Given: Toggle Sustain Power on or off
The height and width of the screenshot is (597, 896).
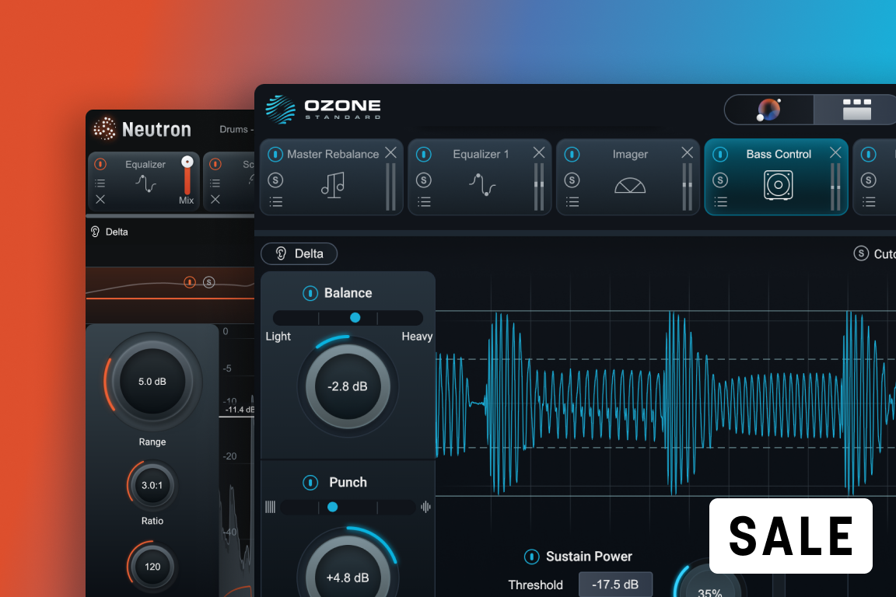Looking at the screenshot, I should (532, 557).
